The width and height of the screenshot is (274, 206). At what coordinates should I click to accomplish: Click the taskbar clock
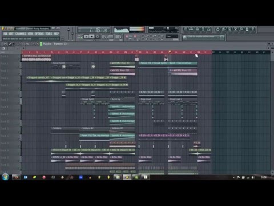[264, 177]
